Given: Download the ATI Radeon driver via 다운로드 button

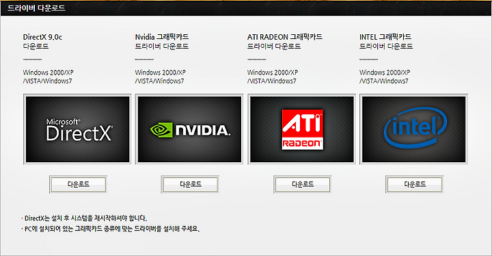Looking at the screenshot, I should pyautogui.click(x=303, y=184).
